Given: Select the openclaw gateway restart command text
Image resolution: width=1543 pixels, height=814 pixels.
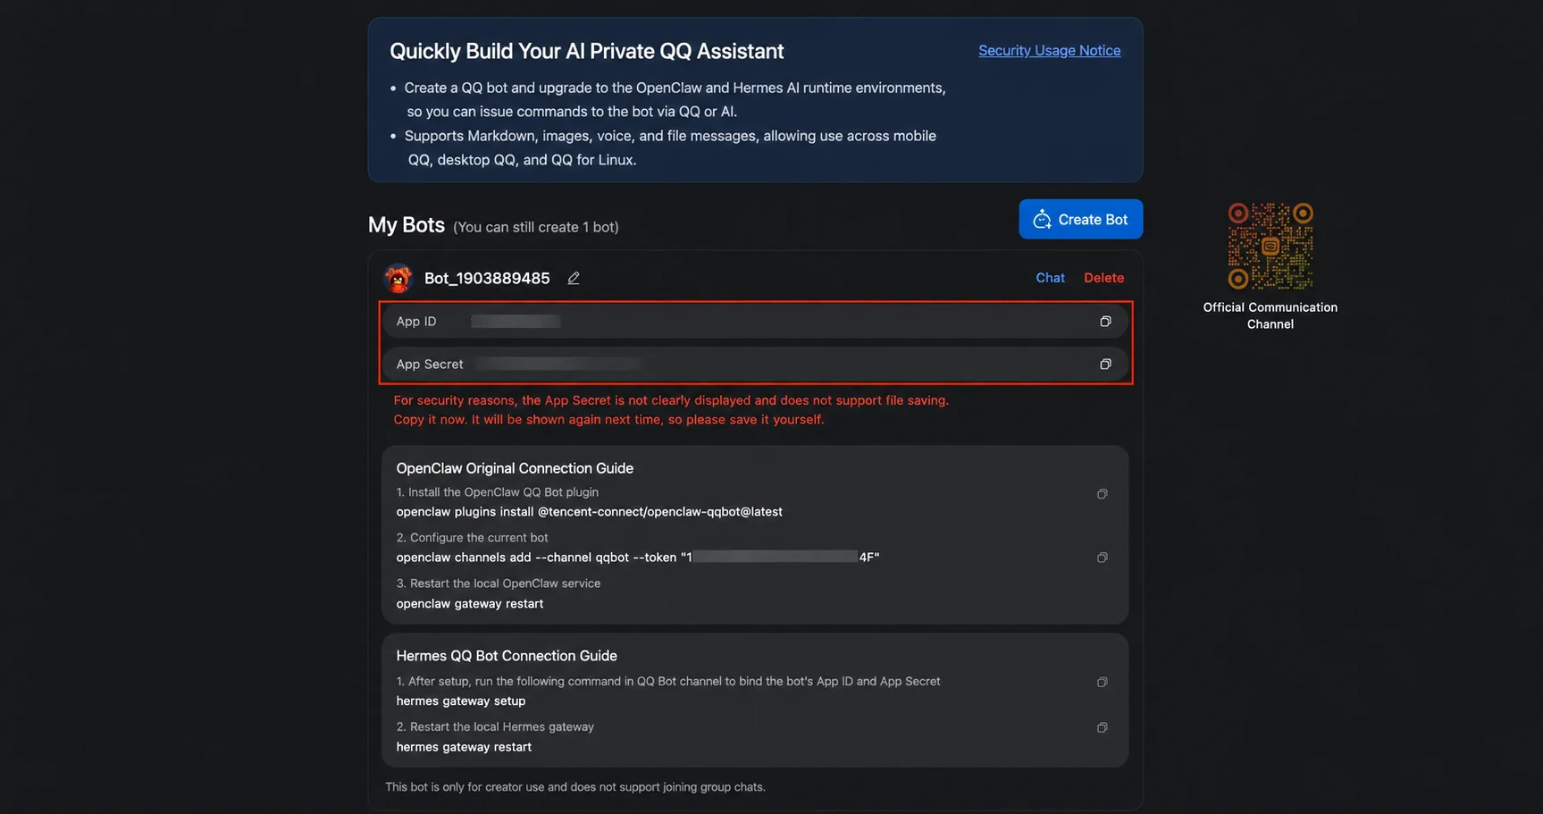Looking at the screenshot, I should tap(470, 604).
